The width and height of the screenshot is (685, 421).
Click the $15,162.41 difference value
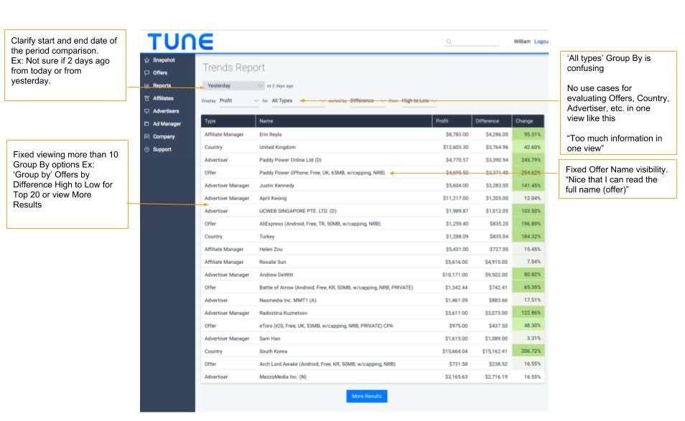pos(495,351)
